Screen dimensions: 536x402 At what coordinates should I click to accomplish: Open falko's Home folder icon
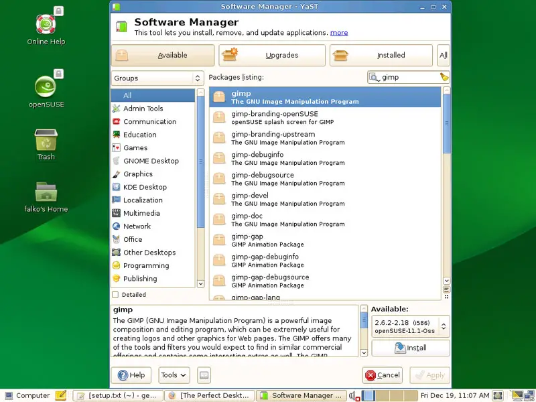coord(46,197)
